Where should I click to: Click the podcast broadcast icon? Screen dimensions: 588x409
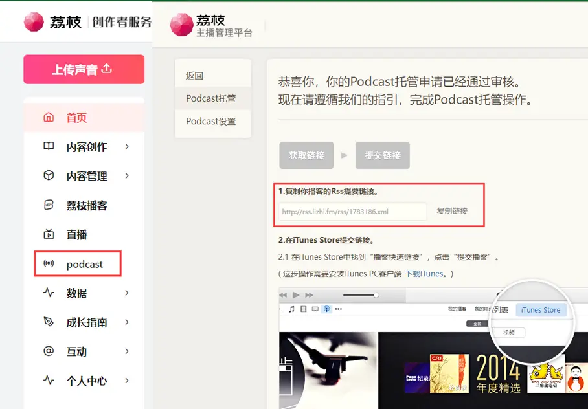tap(49, 264)
